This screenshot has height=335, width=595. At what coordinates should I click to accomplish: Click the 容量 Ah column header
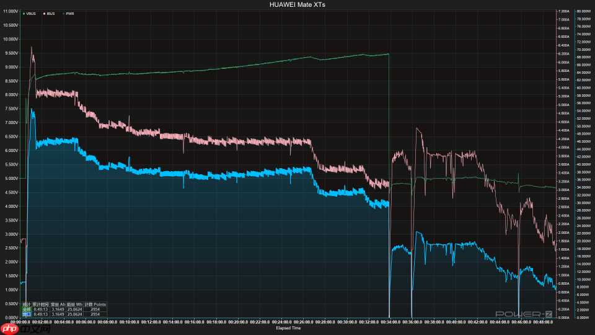[x=58, y=304]
